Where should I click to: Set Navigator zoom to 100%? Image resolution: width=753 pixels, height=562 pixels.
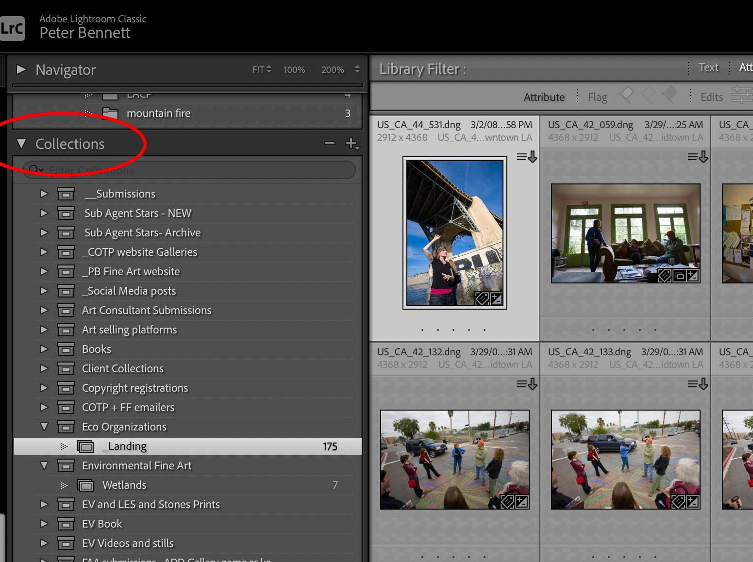coord(294,70)
